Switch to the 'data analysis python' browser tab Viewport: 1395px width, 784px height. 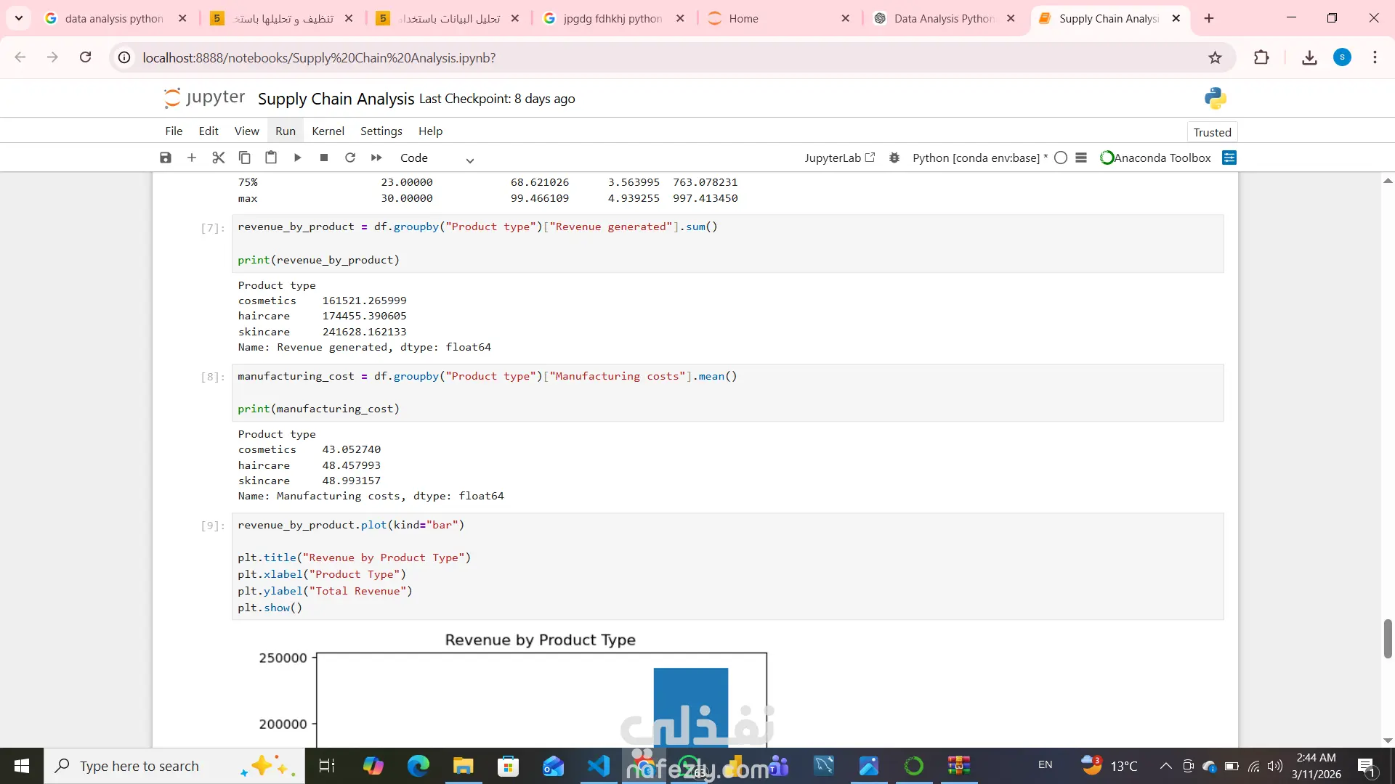pos(114,18)
